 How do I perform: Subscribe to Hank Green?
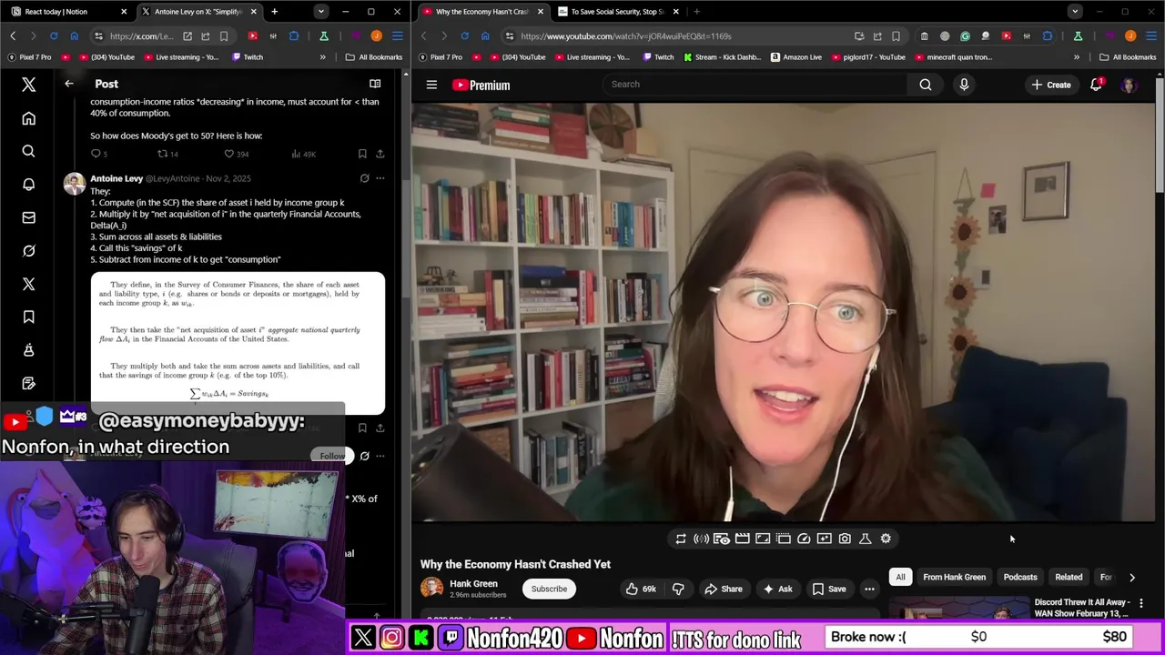(549, 589)
